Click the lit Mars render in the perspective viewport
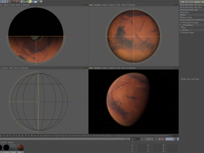This screenshot has width=204, height=153. tap(128, 99)
